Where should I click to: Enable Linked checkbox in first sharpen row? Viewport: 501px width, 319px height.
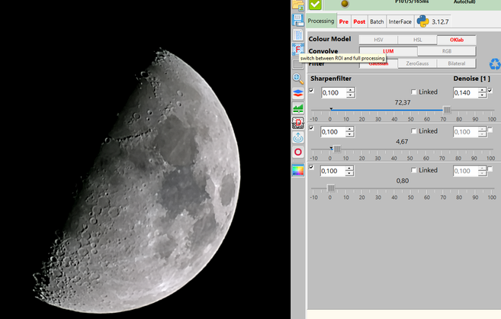414,92
